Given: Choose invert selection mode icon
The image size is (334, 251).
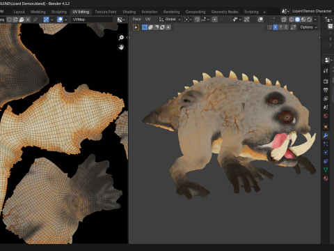Looking at the screenshot, I should coord(162,27).
